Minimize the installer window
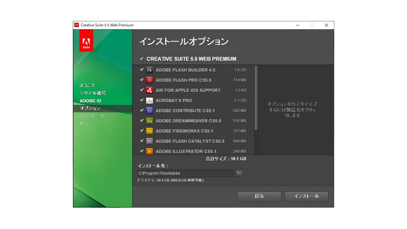 pyautogui.click(x=298, y=25)
